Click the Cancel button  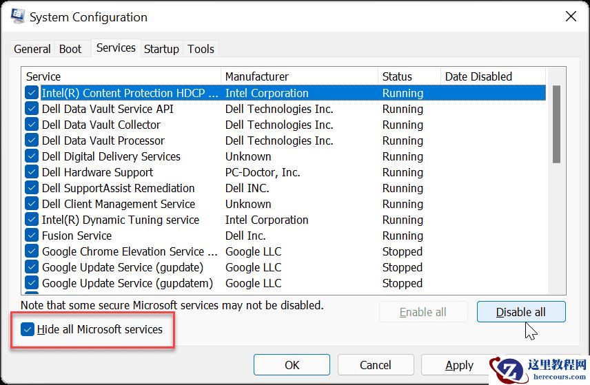(x=376, y=365)
